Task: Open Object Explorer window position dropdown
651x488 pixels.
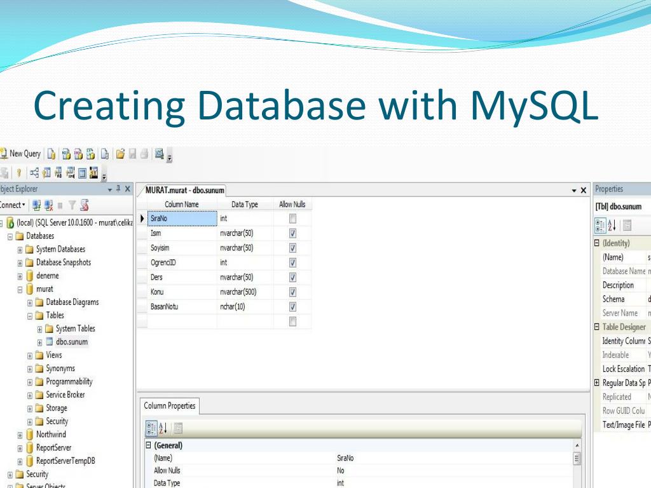Action: [110, 189]
